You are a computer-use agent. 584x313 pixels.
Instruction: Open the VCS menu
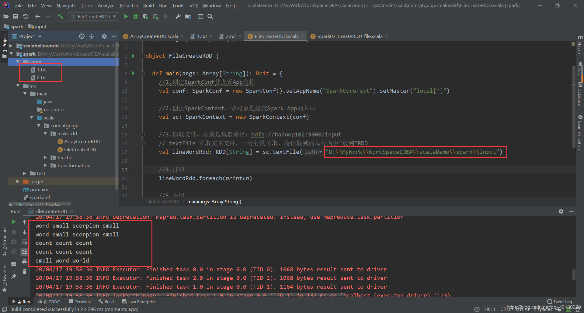(193, 5)
